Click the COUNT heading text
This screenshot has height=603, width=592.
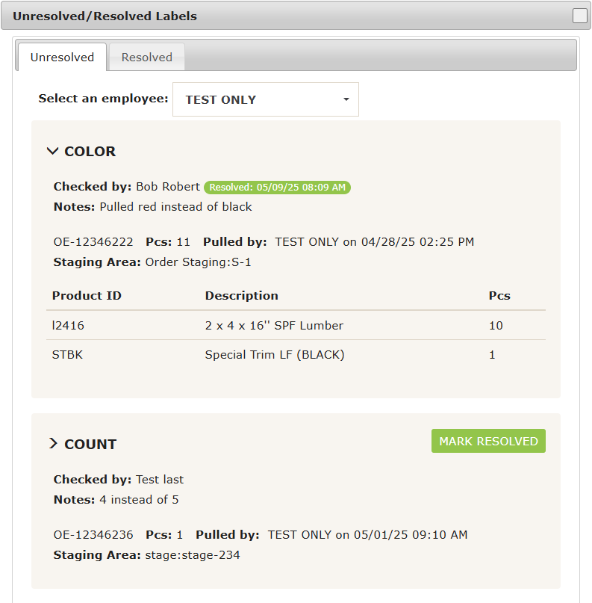click(x=90, y=444)
